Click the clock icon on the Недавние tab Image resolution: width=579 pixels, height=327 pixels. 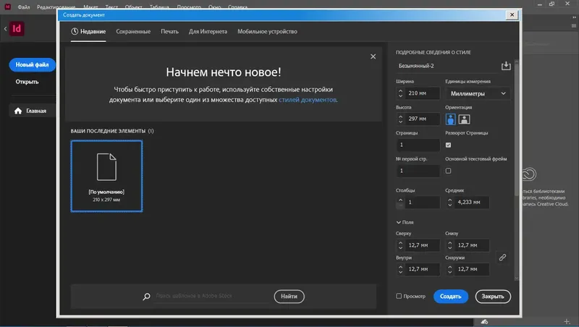(x=75, y=31)
